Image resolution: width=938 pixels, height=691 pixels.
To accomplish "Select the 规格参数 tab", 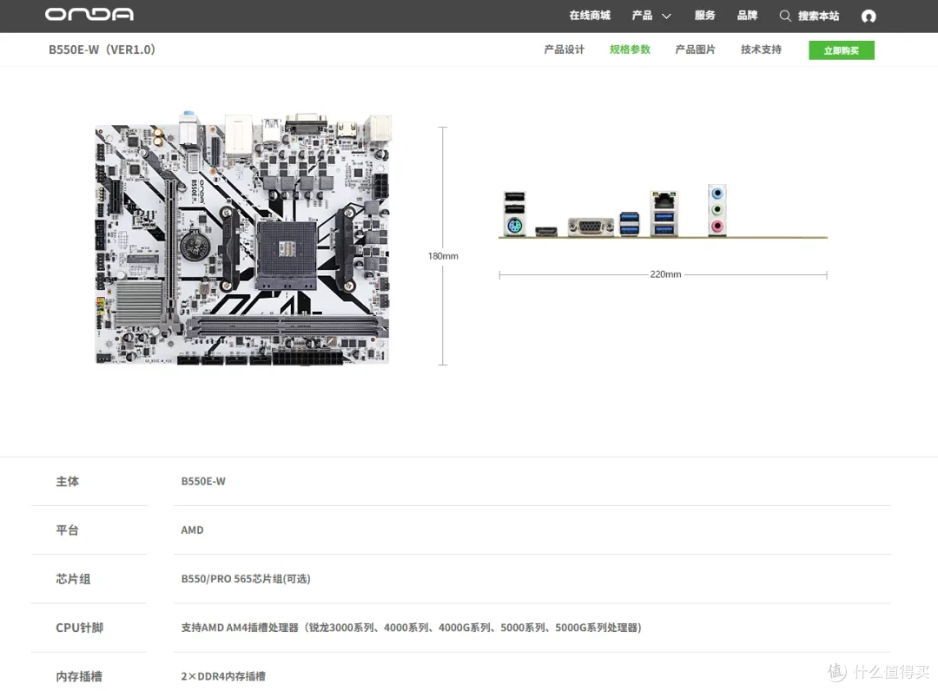I will click(x=630, y=49).
